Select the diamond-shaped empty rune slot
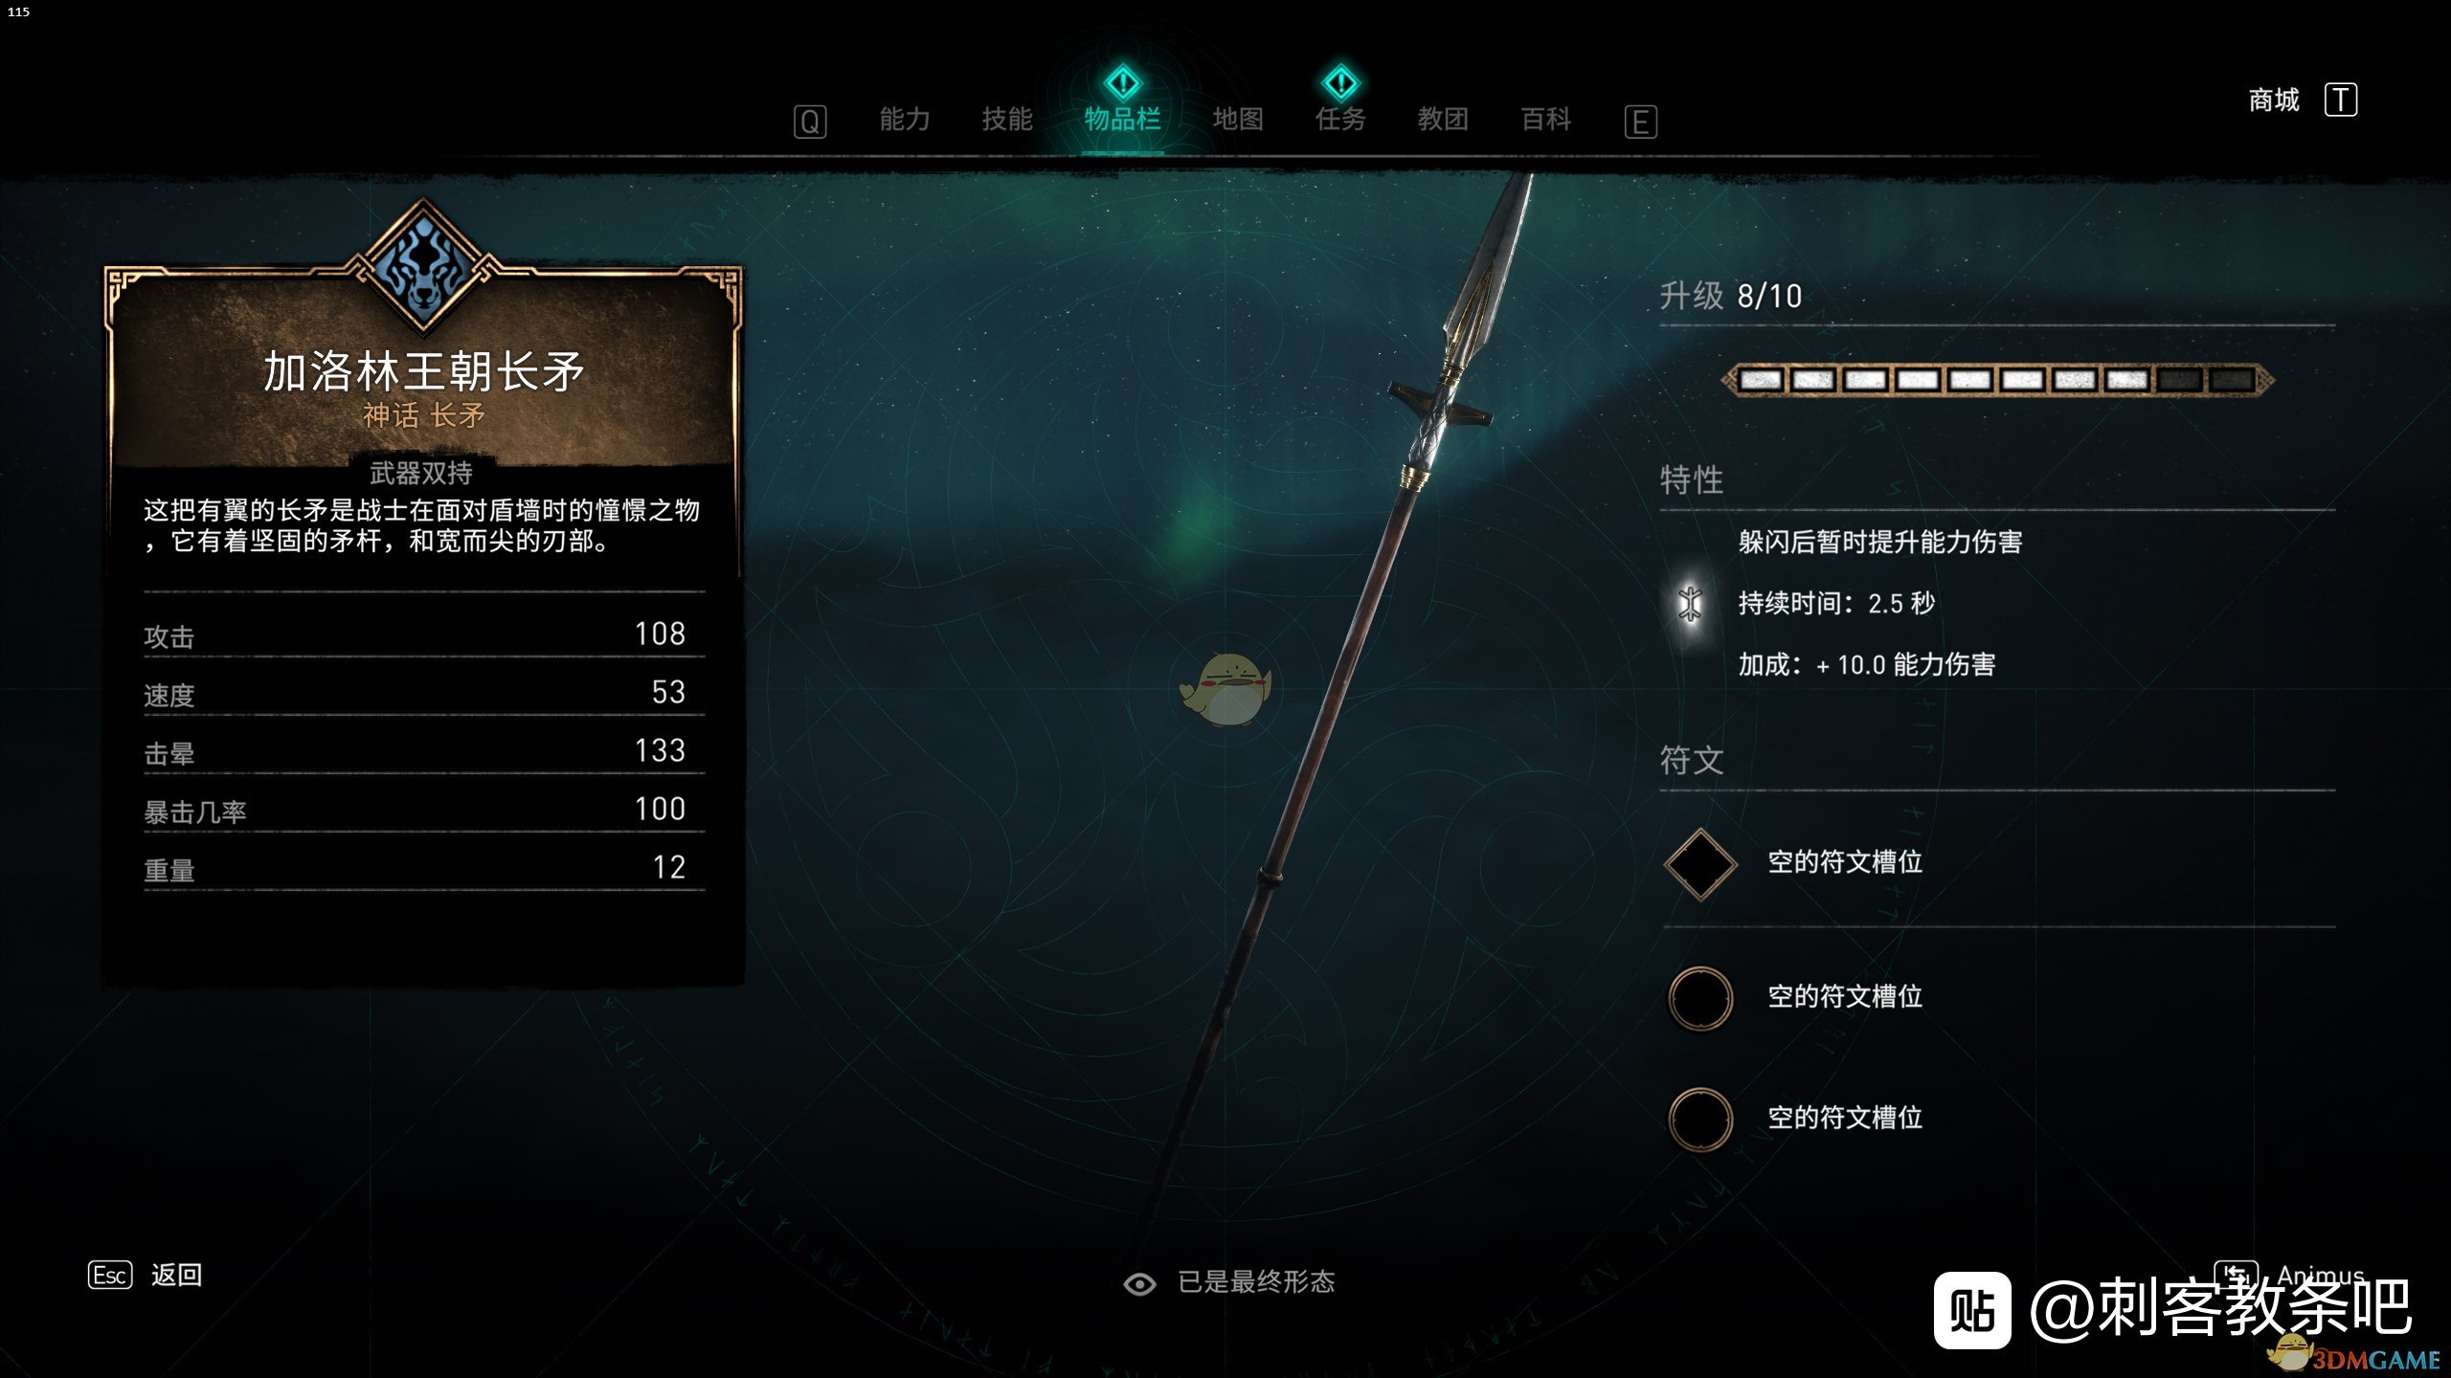The width and height of the screenshot is (2451, 1378). tap(1700, 864)
